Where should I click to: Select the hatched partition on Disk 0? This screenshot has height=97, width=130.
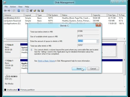[109, 51]
